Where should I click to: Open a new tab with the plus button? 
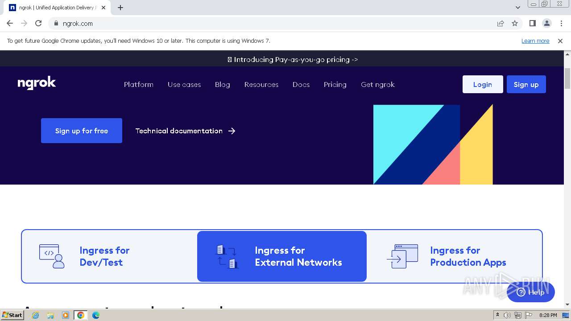120,8
